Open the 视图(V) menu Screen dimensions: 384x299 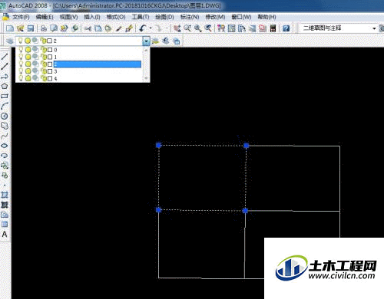68,17
